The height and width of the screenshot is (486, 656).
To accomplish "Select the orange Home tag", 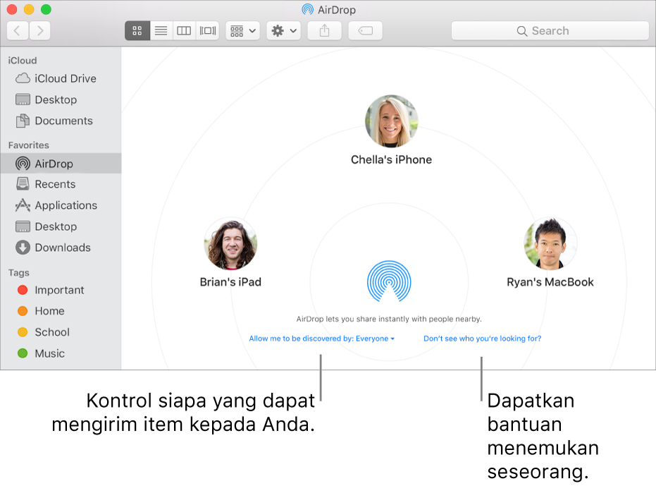I will click(61, 311).
